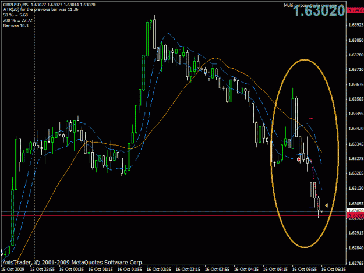Click the '16 Oct 05:55' time axis label
364x273 pixels.
[305, 269]
